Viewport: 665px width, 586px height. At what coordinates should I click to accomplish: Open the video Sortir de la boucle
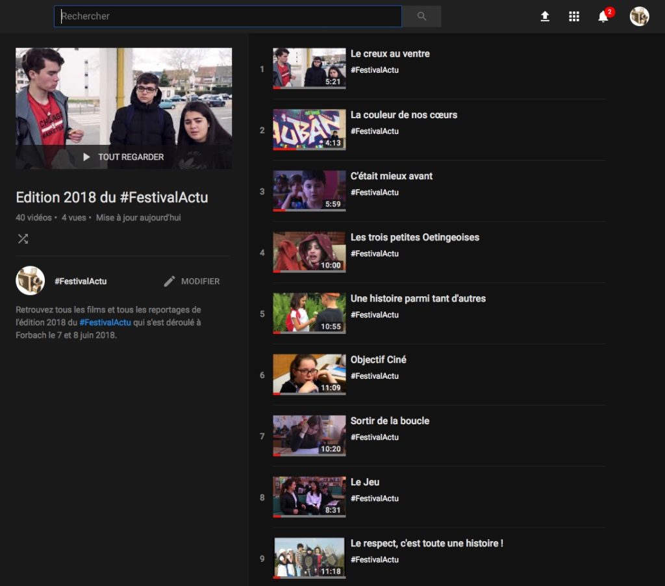tap(390, 421)
